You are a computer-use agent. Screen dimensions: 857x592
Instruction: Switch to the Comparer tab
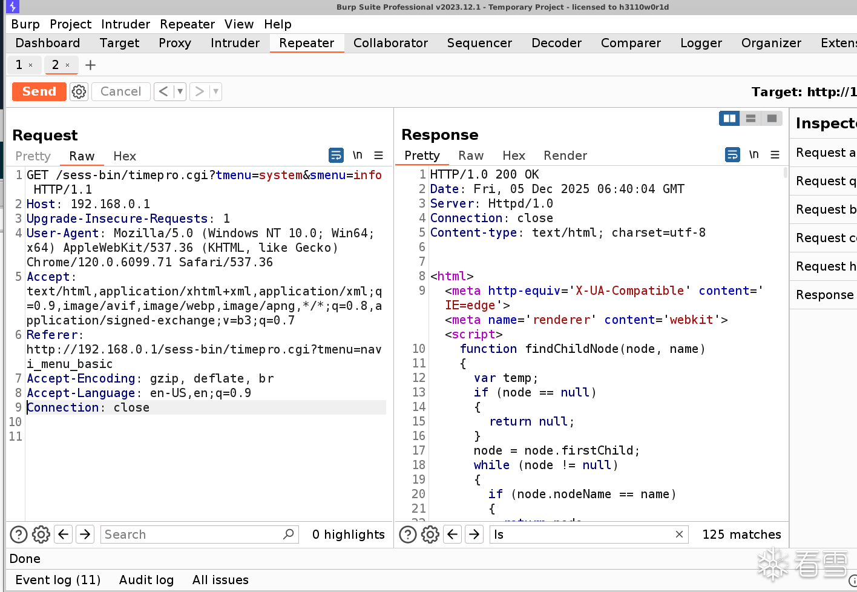pos(631,43)
